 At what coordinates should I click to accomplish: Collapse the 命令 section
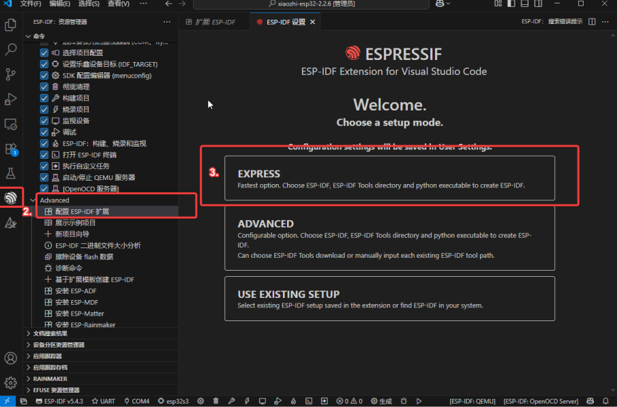tap(101, 36)
